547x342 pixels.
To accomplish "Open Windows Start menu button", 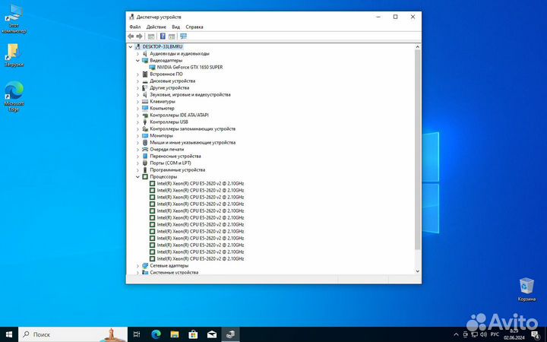I will (9, 334).
